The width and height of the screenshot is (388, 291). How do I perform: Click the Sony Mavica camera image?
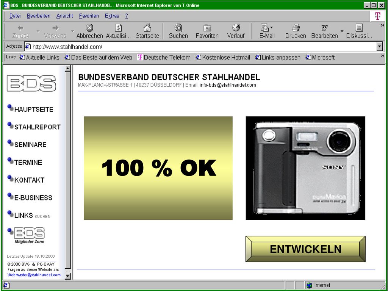pos(305,168)
